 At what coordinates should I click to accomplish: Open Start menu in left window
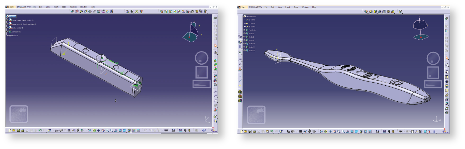pos(12,7)
